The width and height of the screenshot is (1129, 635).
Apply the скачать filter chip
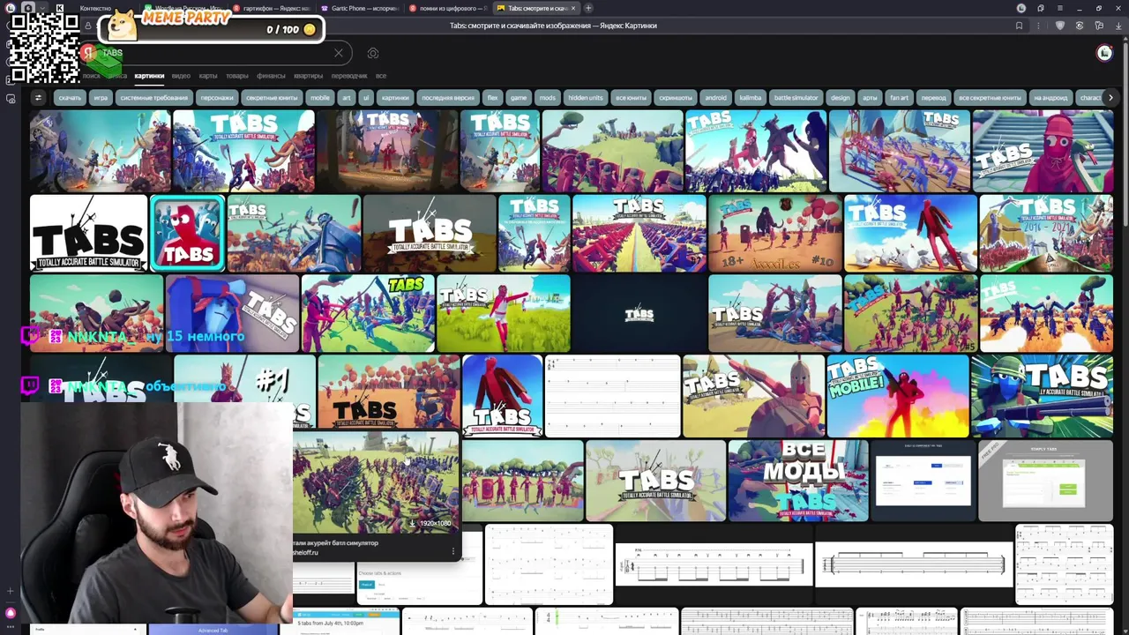click(x=70, y=98)
